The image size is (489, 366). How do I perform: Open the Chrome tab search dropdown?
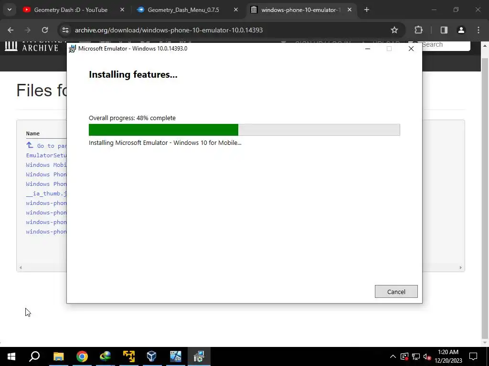(10, 10)
